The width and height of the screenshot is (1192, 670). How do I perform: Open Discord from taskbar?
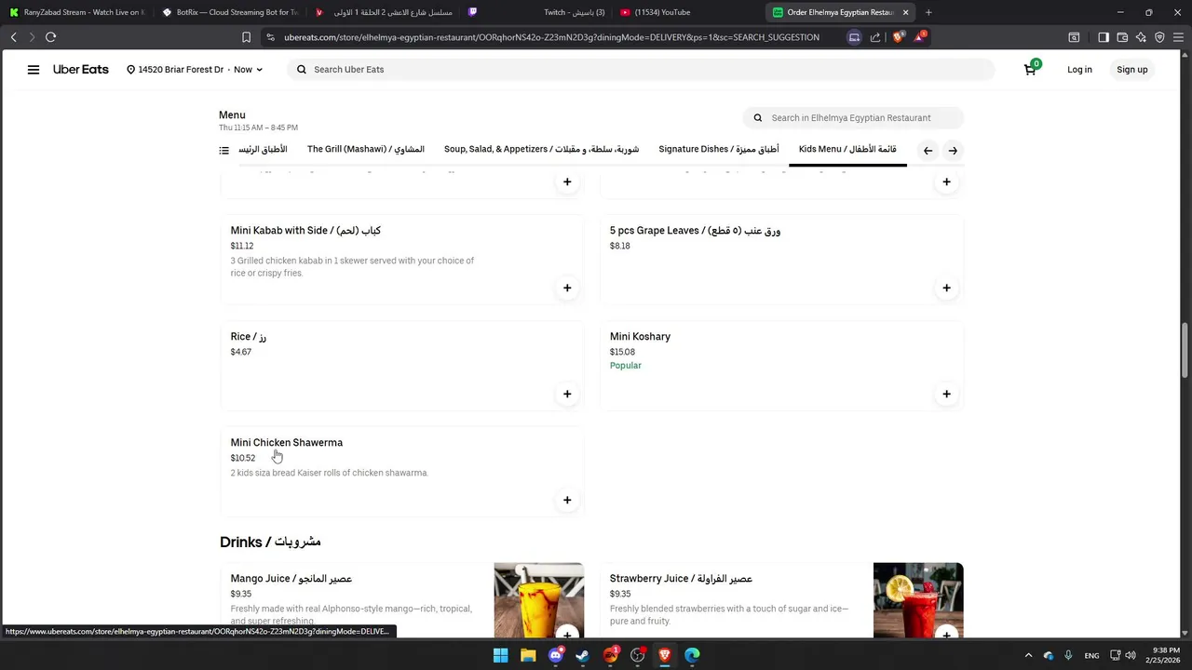(556, 655)
